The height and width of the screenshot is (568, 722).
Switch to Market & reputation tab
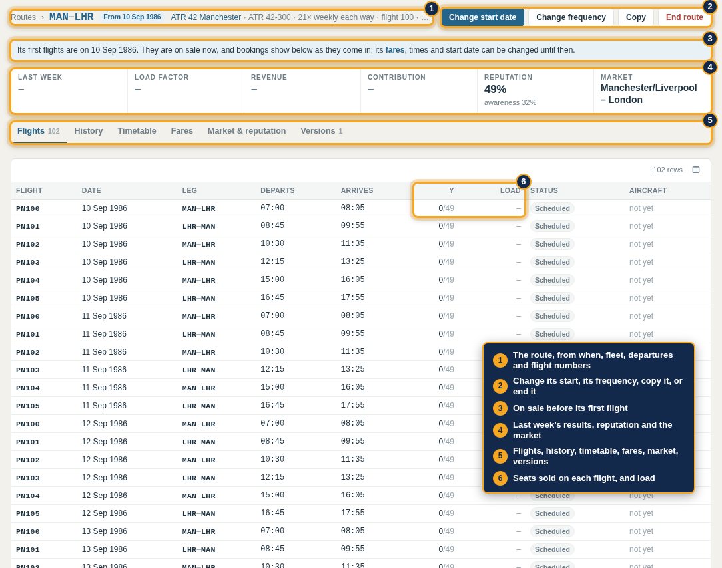click(247, 131)
